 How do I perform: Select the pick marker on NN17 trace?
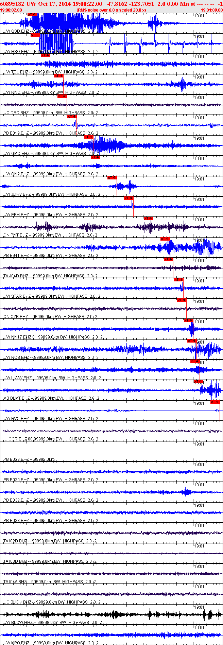coord(189,320)
